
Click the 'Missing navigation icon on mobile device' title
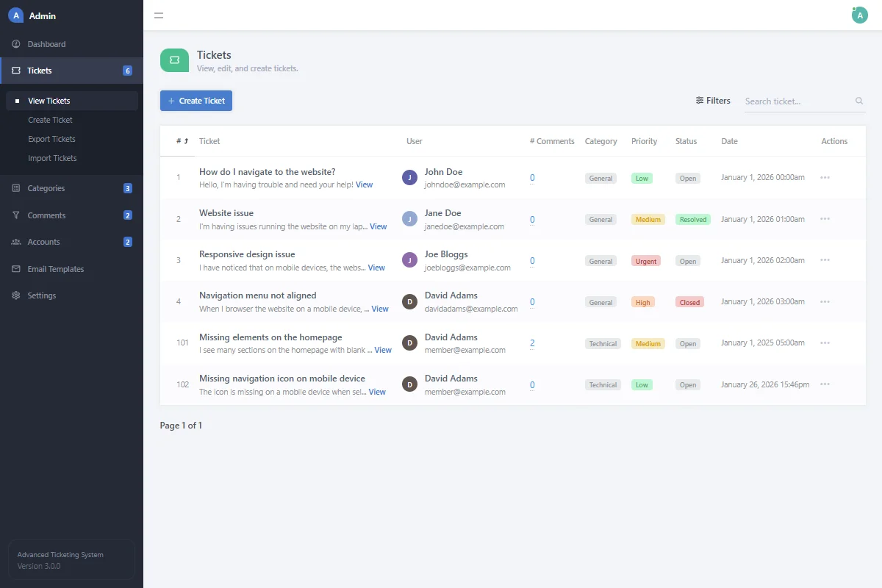(282, 379)
